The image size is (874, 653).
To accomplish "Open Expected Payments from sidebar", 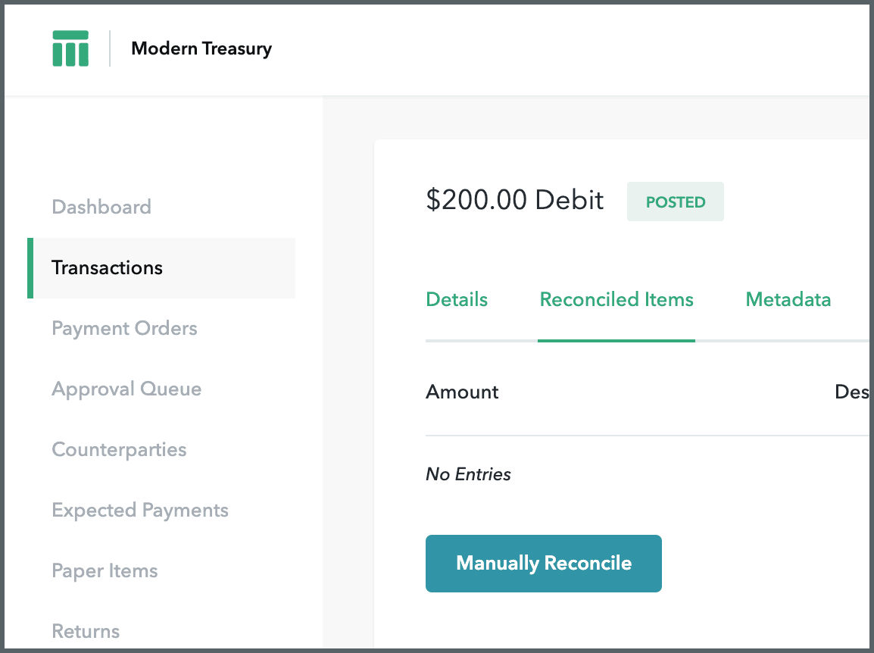I will 140,510.
